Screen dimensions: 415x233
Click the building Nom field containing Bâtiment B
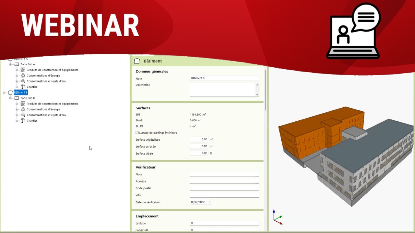tap(224, 78)
